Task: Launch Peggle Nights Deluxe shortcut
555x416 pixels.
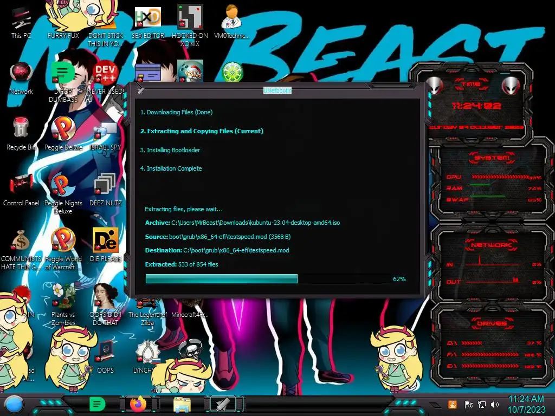Action: [x=63, y=194]
